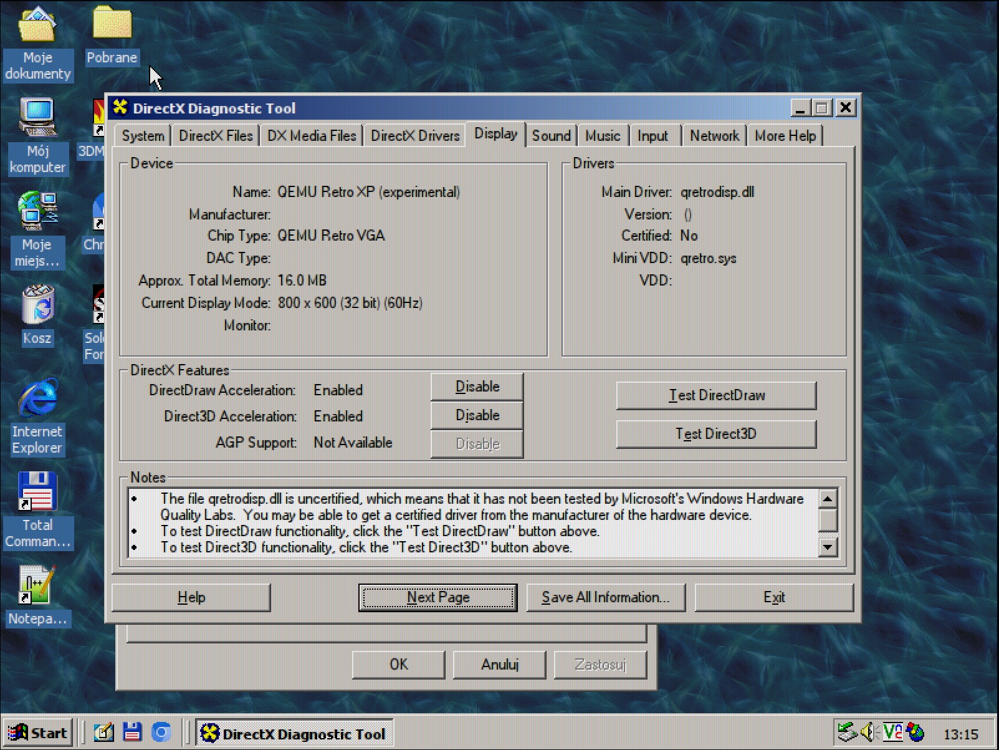Screen dimensions: 999x750
Task: Click the Test Direct3D note line
Action: [366, 547]
